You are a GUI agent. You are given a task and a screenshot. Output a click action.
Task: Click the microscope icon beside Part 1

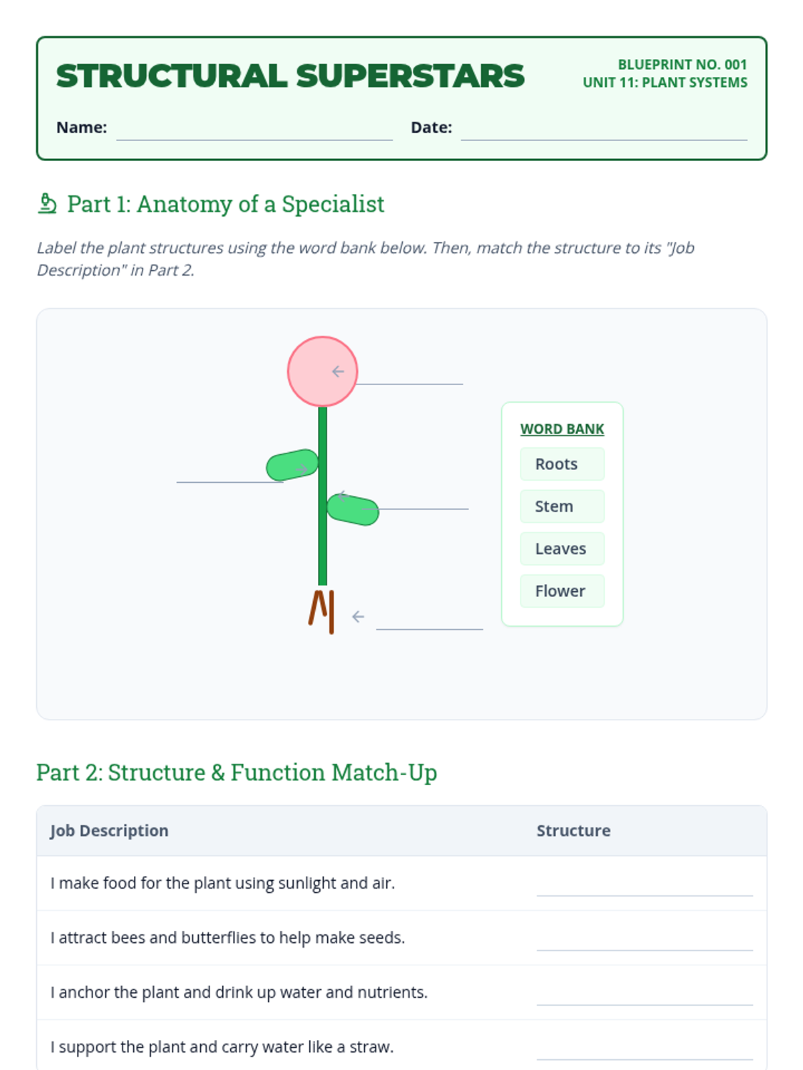point(47,204)
